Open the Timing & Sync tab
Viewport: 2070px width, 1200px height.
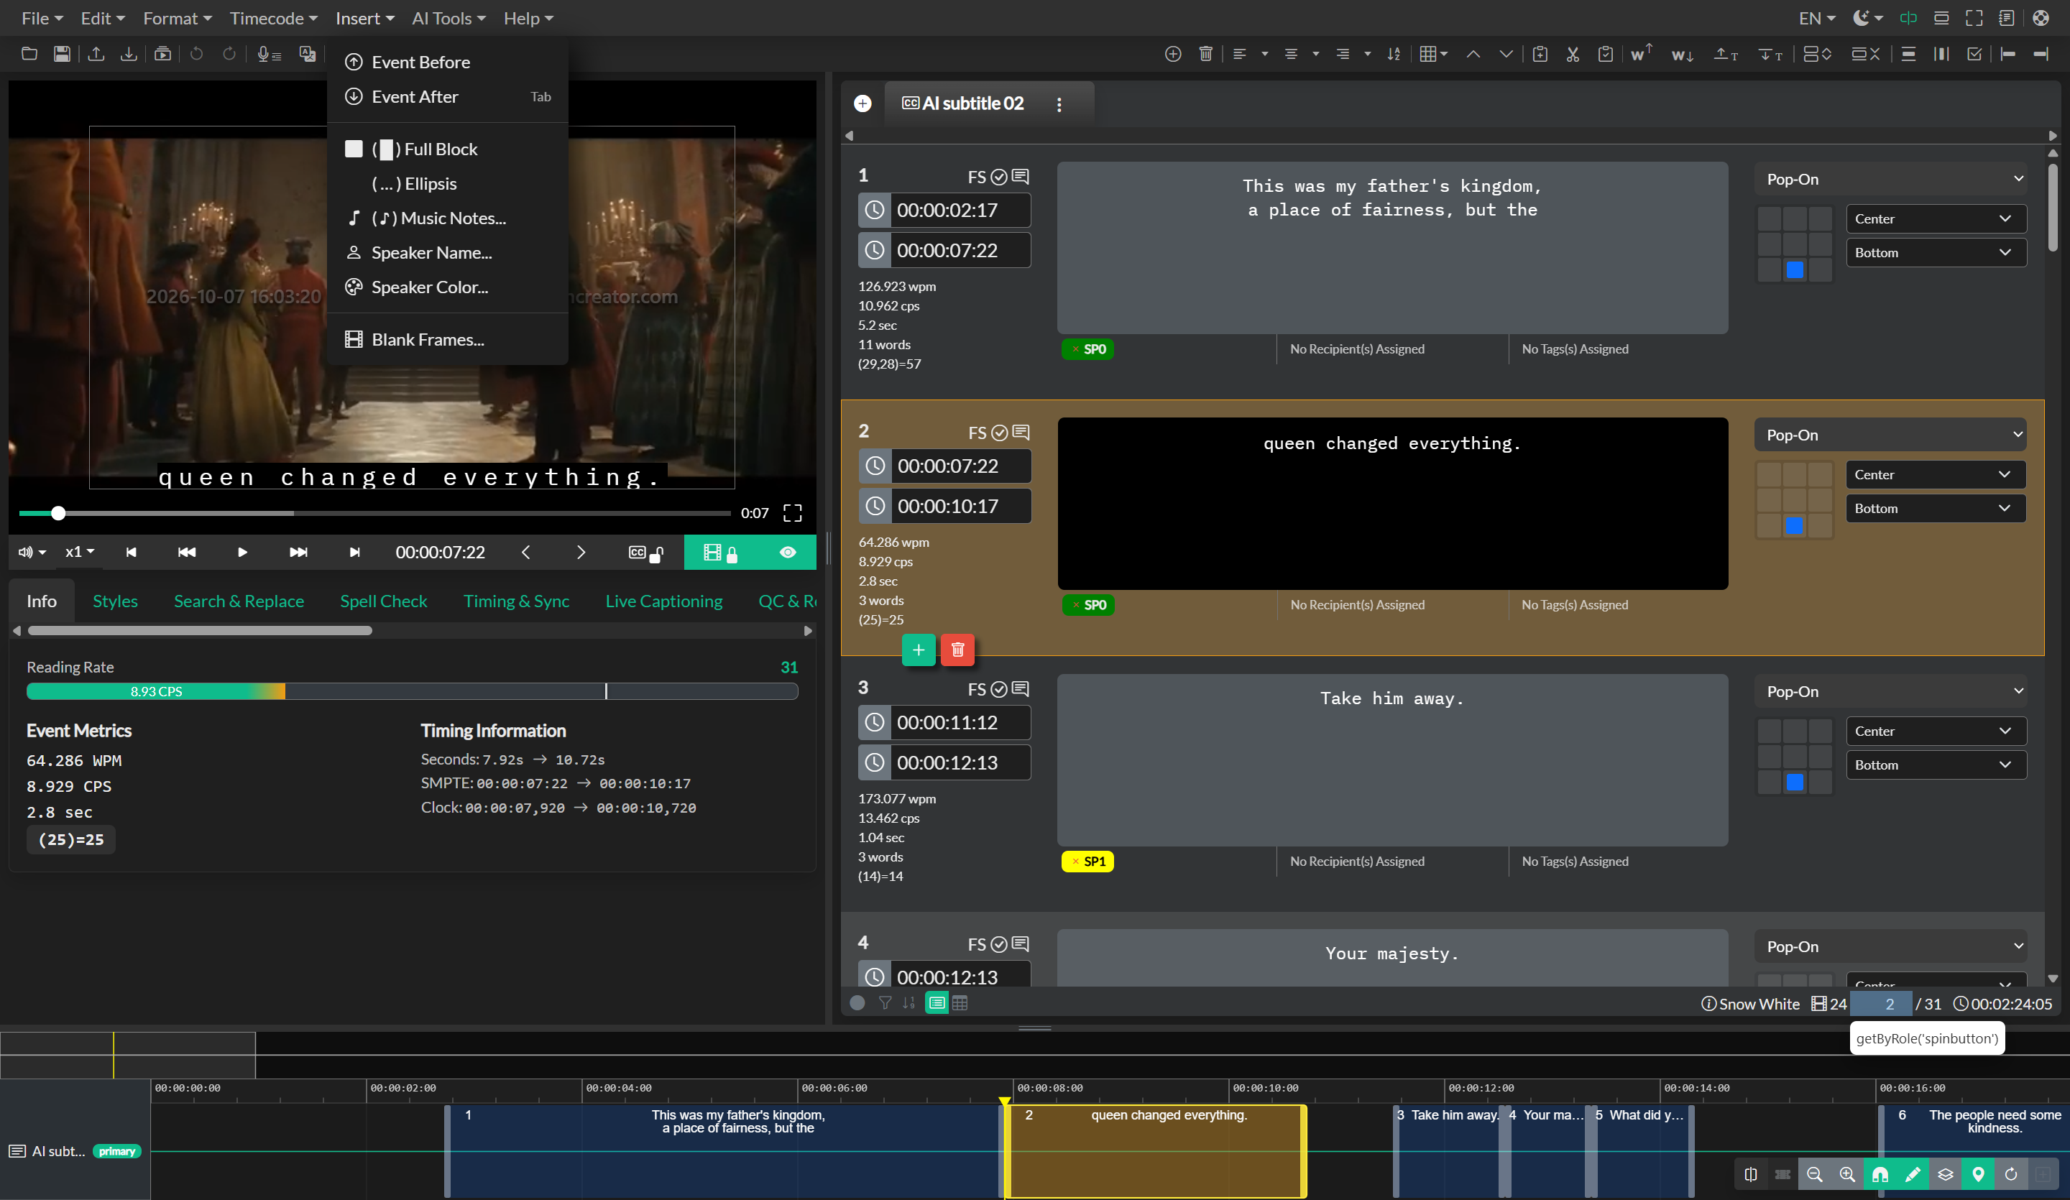(516, 601)
